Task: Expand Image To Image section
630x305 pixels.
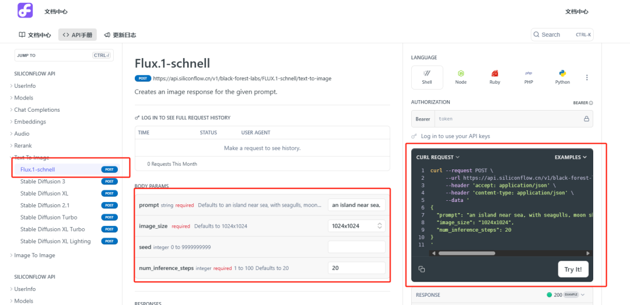Action: click(x=34, y=256)
